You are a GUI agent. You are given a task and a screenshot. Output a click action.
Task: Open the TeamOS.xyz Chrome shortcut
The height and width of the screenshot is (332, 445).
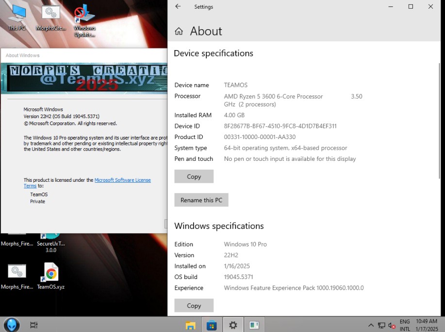(x=51, y=276)
